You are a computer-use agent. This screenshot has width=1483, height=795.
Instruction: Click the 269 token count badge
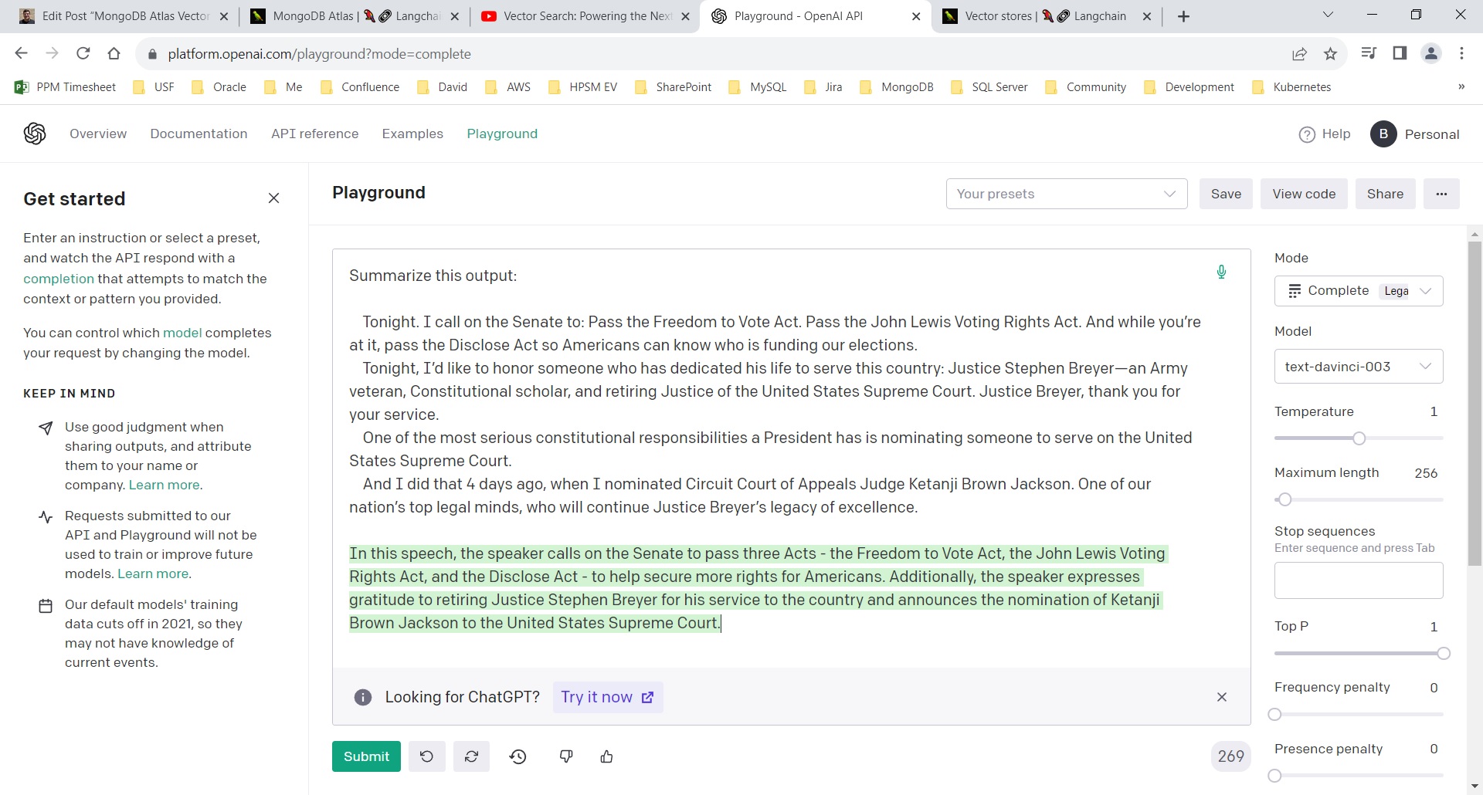[x=1230, y=756]
